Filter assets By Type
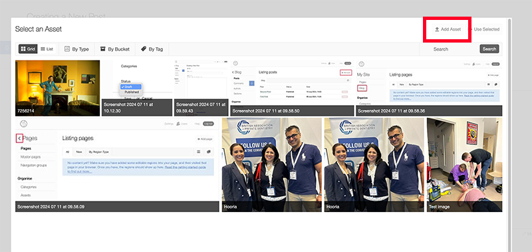This screenshot has height=252, width=532. [76, 49]
